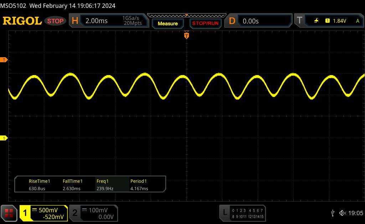Toggle the red STOP/RUN acquisition button
This screenshot has height=224, width=365.
(205, 23)
